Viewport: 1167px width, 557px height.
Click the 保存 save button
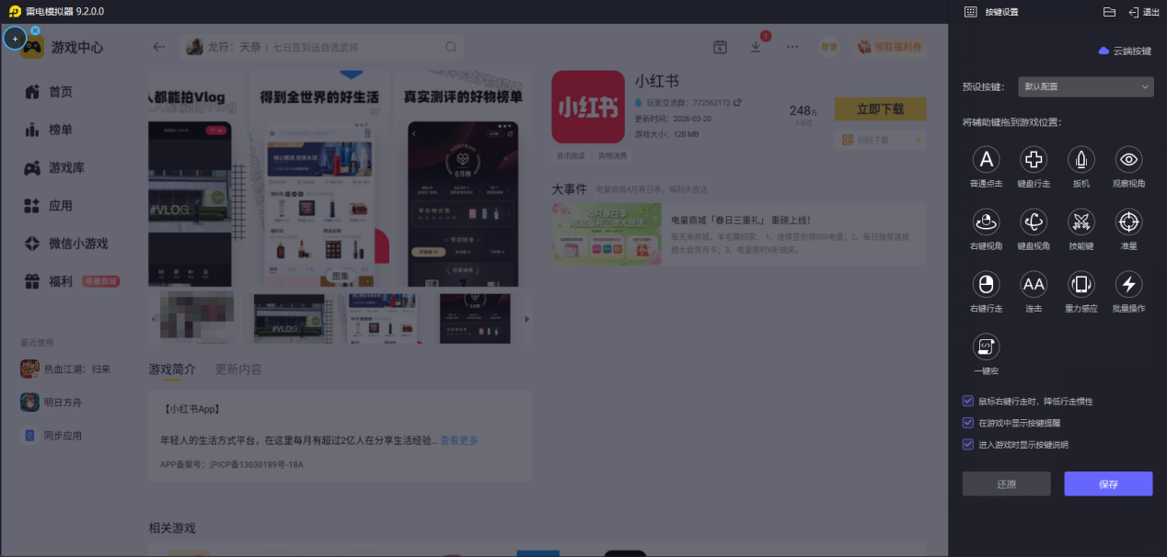pyautogui.click(x=1108, y=484)
